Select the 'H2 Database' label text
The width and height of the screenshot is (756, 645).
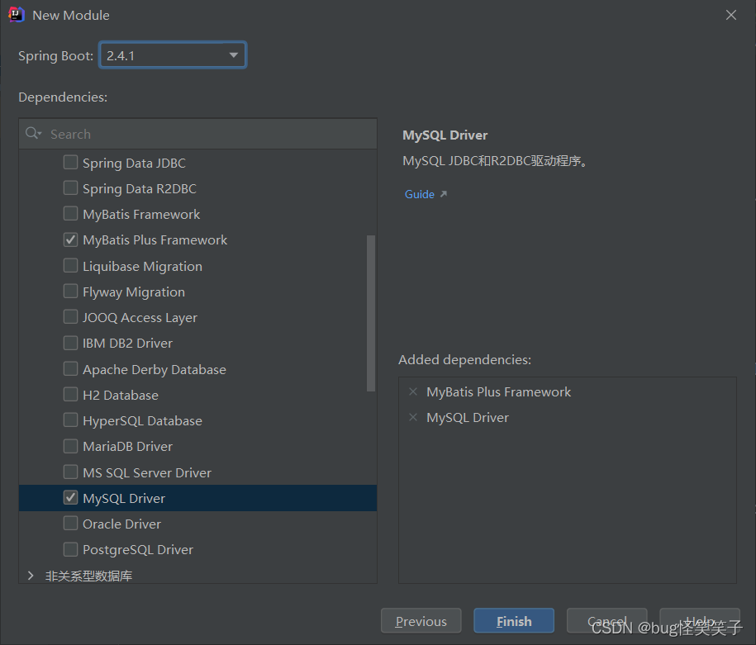click(121, 396)
